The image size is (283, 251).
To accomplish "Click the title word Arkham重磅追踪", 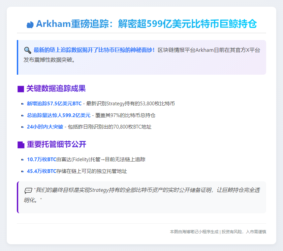I will tap(72, 24).
